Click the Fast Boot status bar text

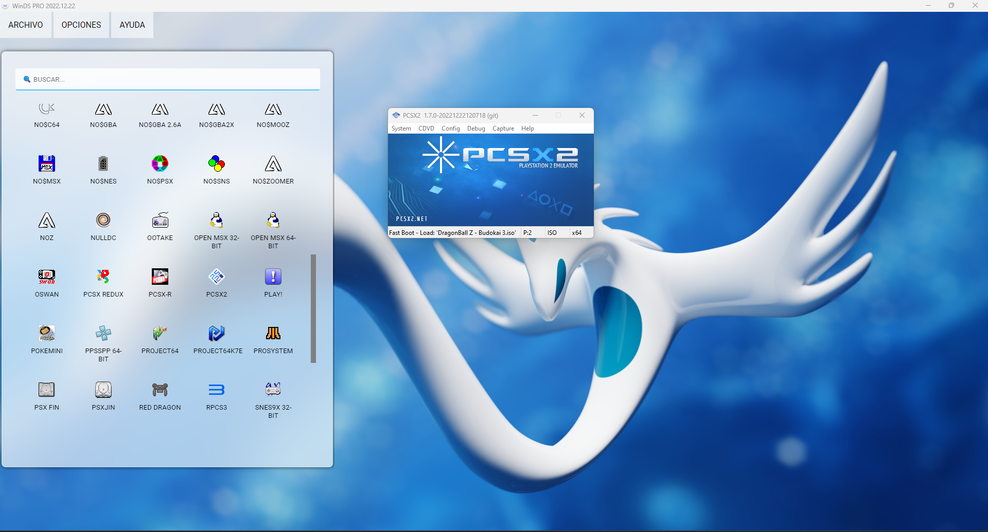452,233
